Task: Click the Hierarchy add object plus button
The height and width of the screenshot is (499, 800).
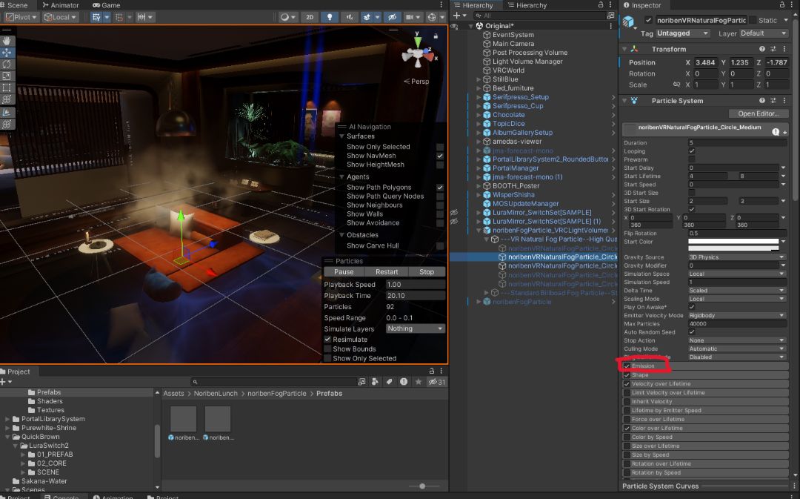Action: (456, 16)
